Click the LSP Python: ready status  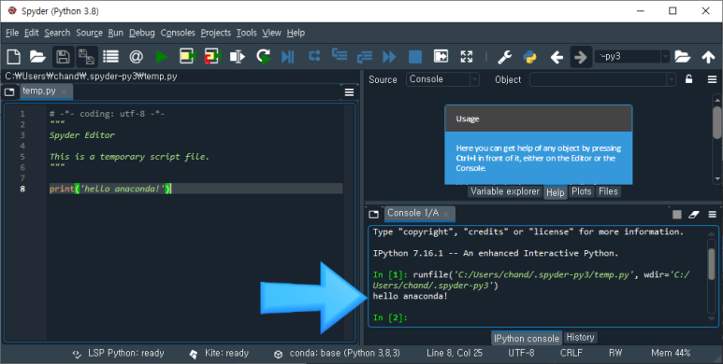(119, 354)
